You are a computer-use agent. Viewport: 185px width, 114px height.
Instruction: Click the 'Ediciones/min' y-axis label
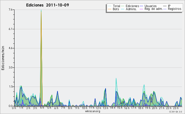coord(3,58)
